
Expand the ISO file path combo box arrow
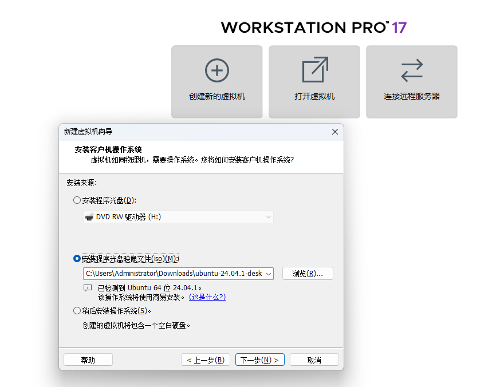[x=269, y=274]
